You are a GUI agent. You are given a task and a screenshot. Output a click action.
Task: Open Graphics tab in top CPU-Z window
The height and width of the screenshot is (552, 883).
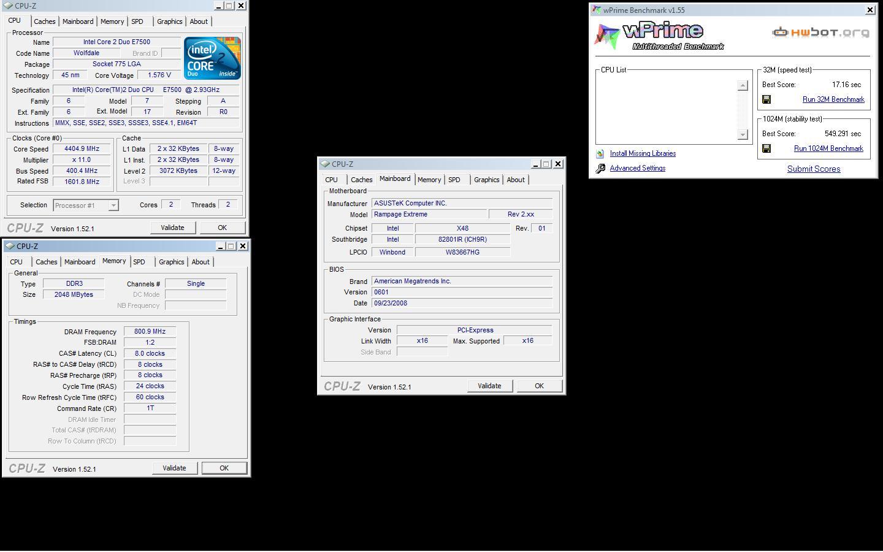(x=170, y=21)
